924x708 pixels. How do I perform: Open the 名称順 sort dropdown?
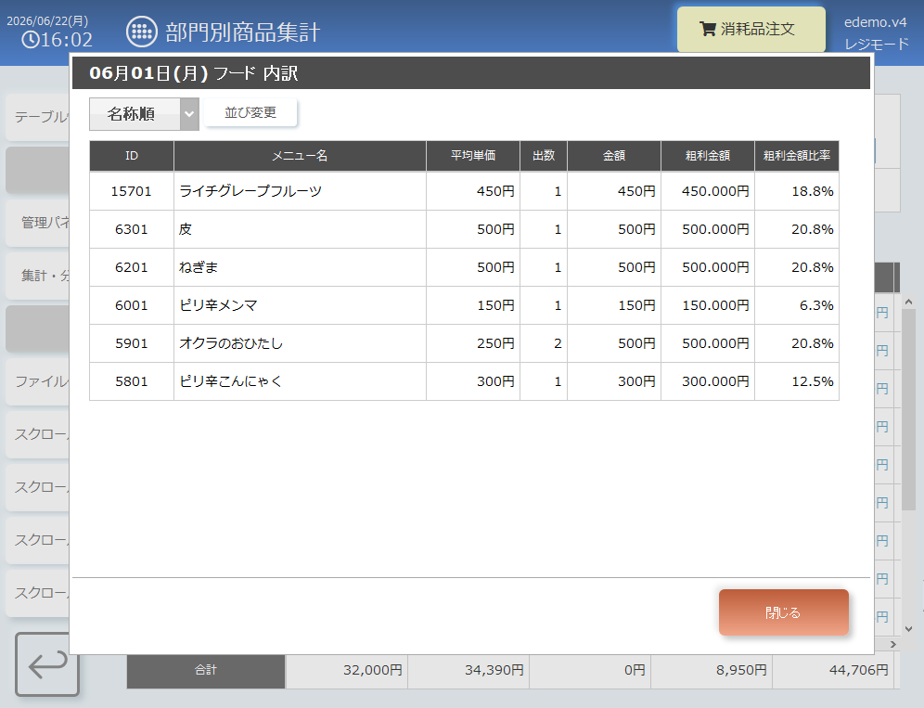[x=144, y=114]
